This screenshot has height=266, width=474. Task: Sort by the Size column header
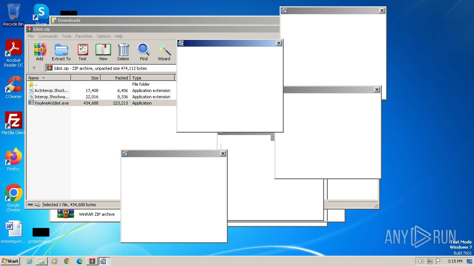point(86,78)
